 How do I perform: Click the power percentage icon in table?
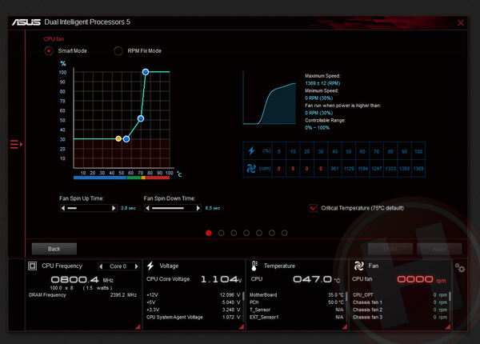pyautogui.click(x=252, y=150)
